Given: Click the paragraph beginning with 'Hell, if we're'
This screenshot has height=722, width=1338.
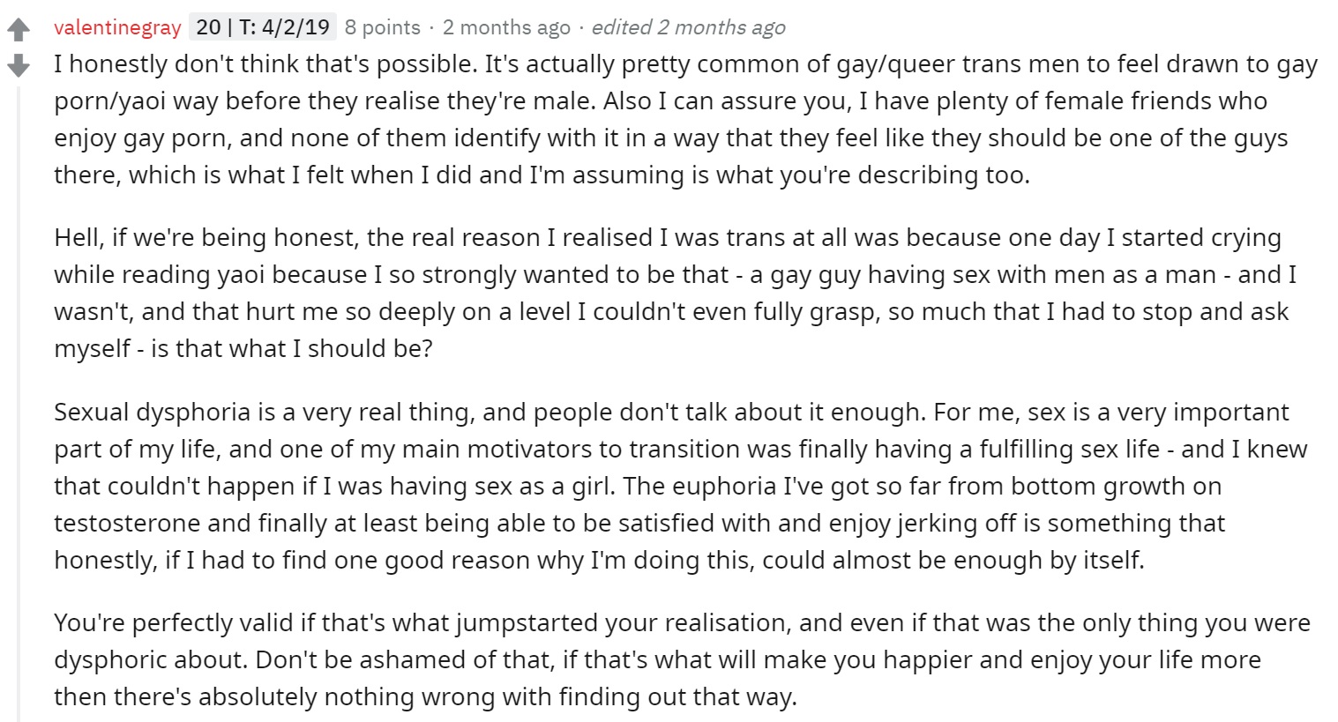Looking at the screenshot, I should point(675,293).
